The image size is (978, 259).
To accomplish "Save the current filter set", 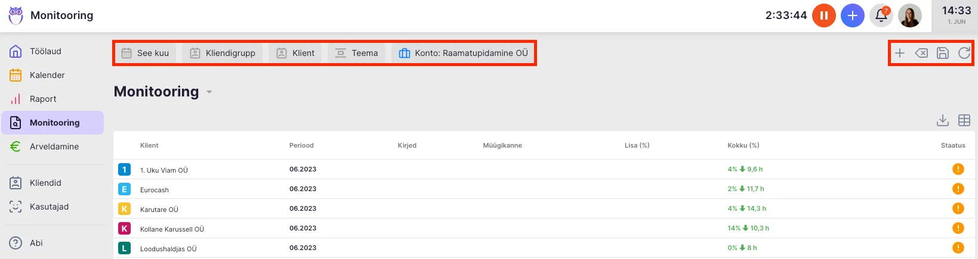I will pos(942,53).
